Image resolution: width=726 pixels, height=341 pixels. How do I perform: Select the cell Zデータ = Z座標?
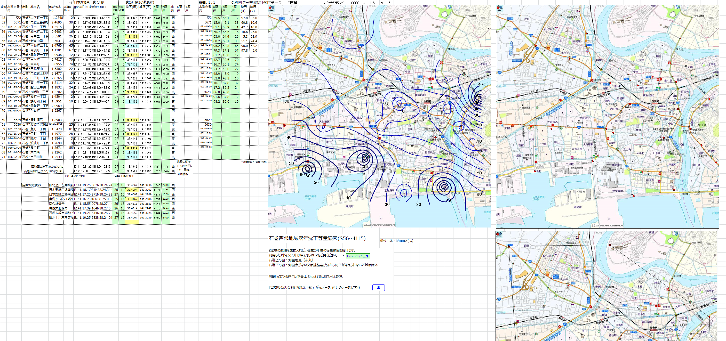[283, 3]
